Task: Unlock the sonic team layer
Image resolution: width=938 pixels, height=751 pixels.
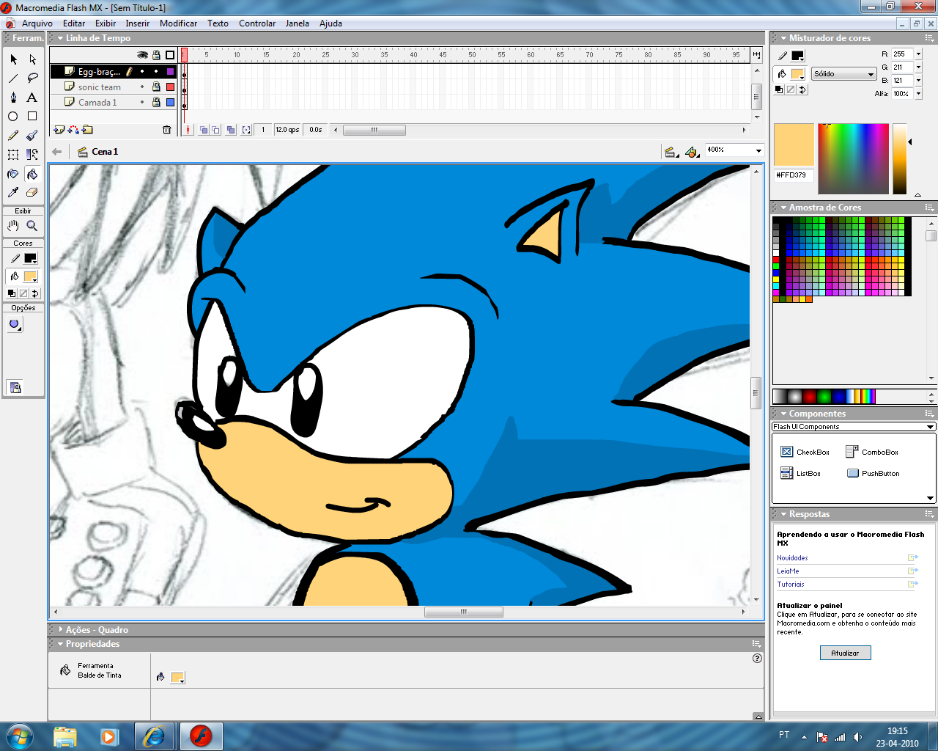Action: (156, 87)
